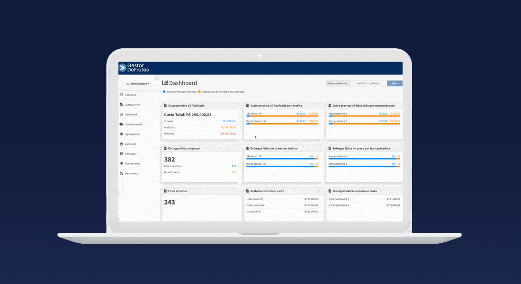Click the São Paulo - SP cost bar

282,116
